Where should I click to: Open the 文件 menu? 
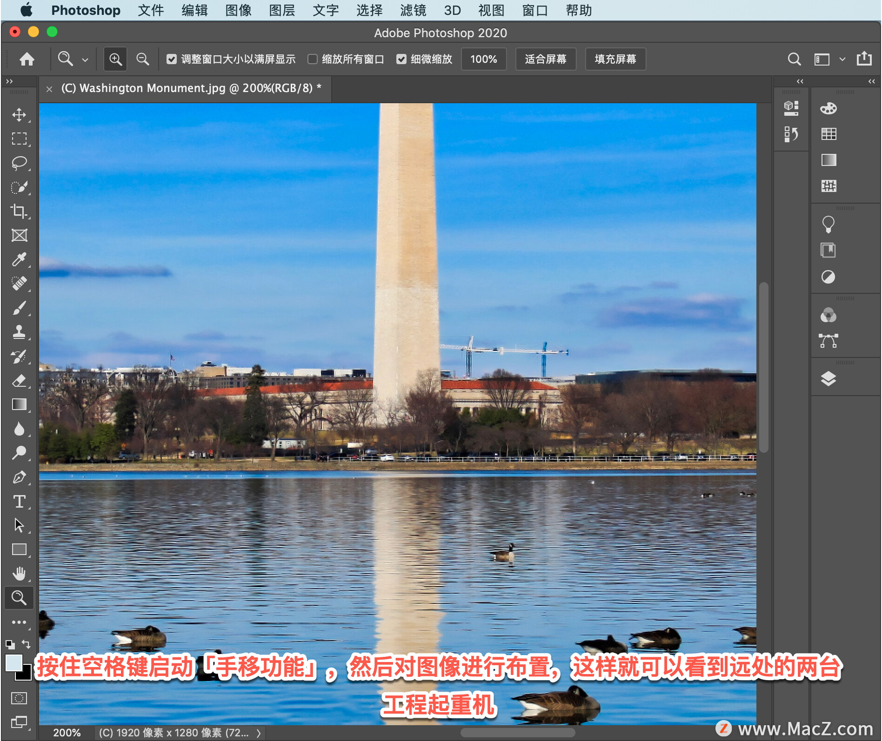151,10
